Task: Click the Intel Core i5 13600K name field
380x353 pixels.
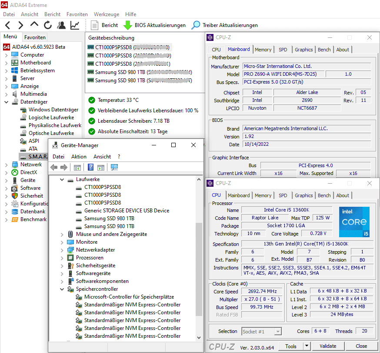Action: pyautogui.click(x=287, y=210)
